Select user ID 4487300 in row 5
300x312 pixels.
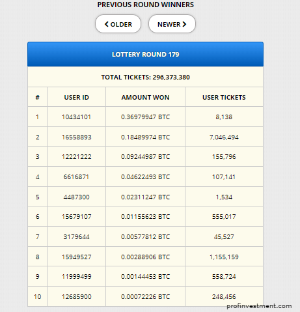pyautogui.click(x=76, y=197)
